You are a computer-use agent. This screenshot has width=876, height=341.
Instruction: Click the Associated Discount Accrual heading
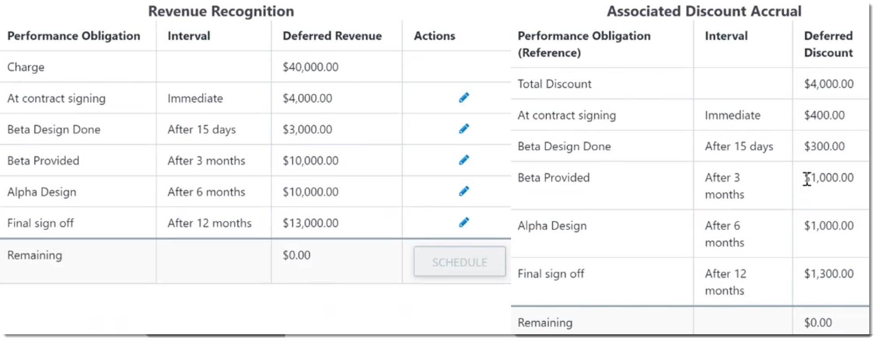(x=704, y=11)
